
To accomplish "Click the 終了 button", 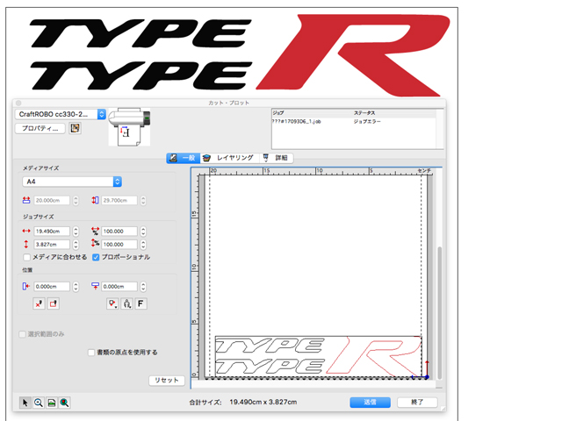I will point(417,402).
